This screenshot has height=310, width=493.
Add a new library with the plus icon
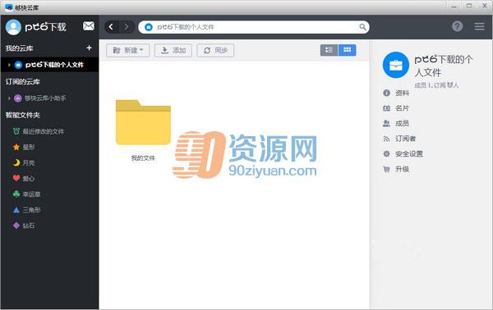[x=89, y=48]
